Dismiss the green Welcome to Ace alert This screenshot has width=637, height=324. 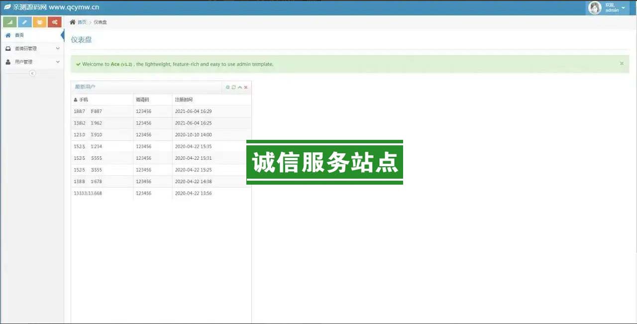click(622, 64)
